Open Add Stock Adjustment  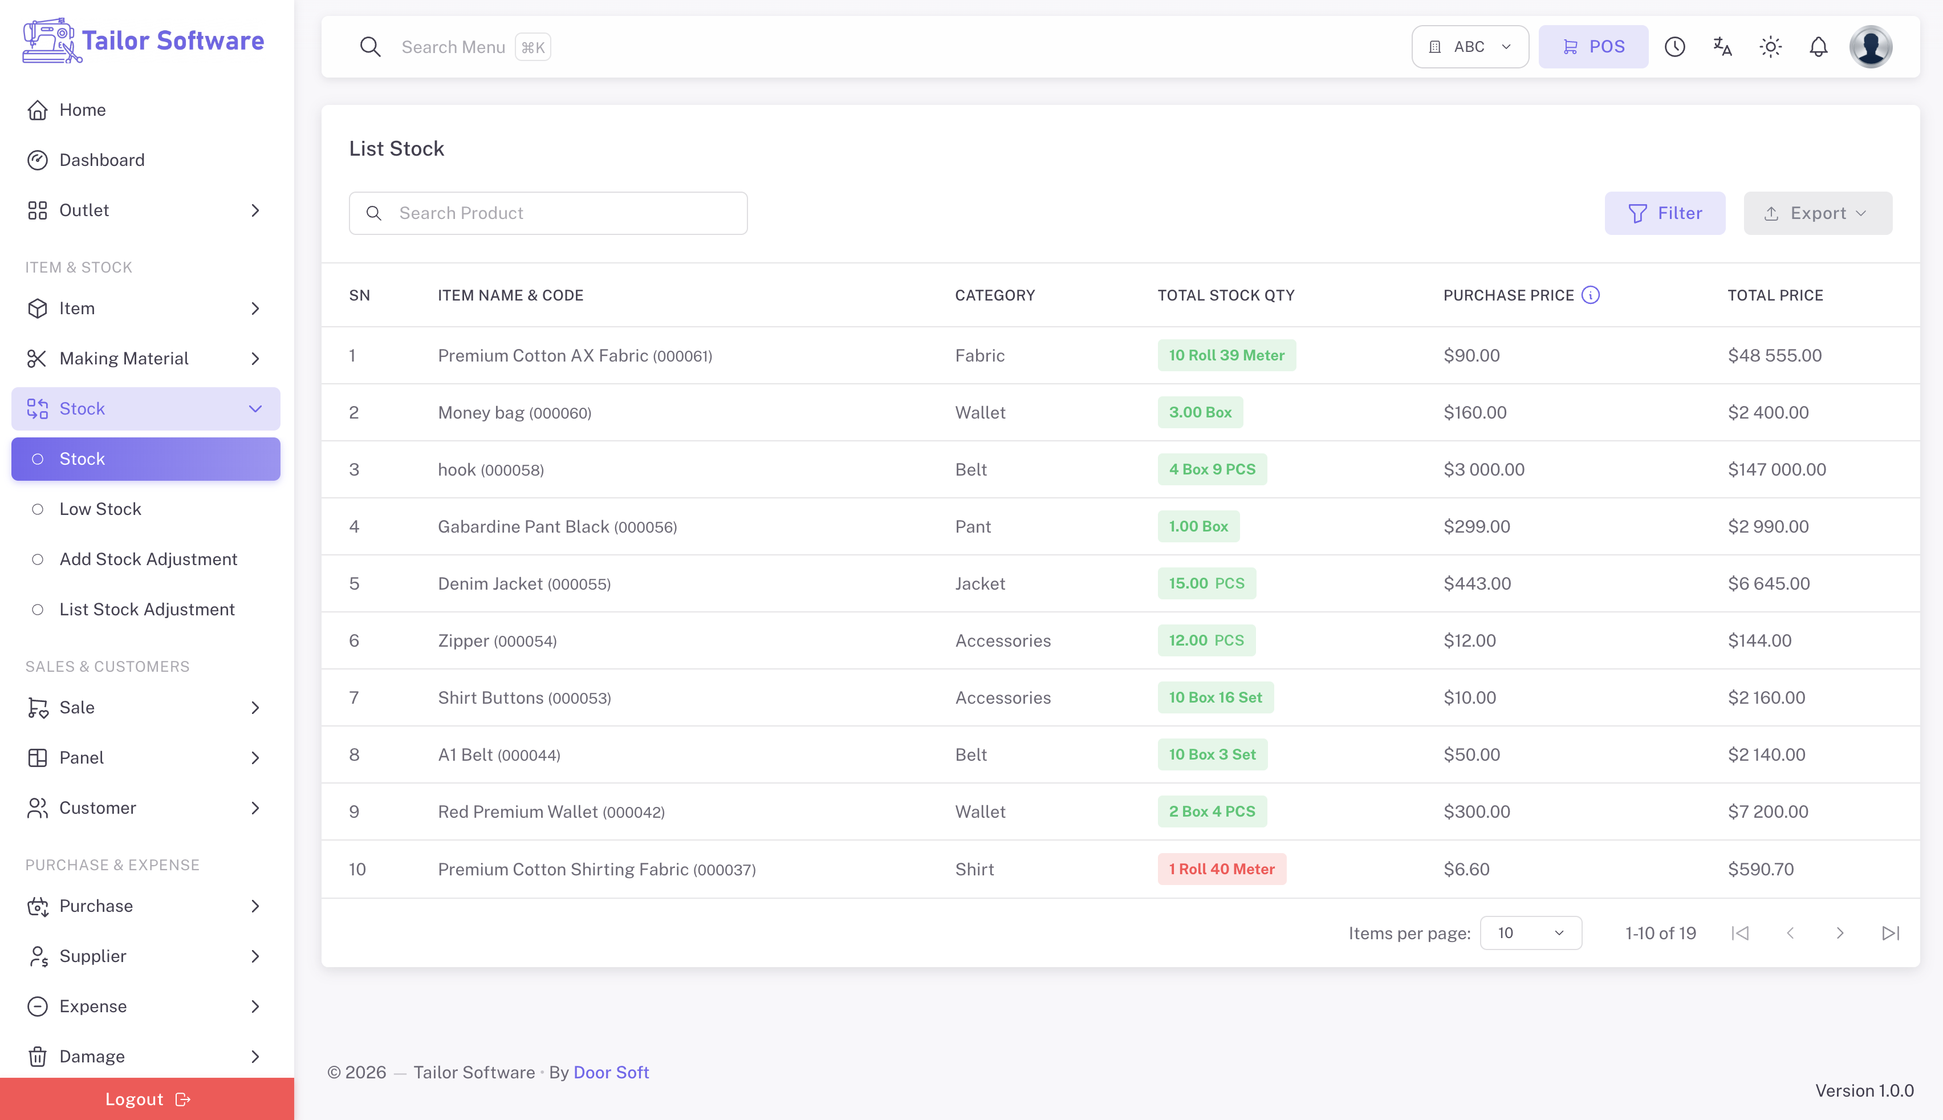point(145,559)
